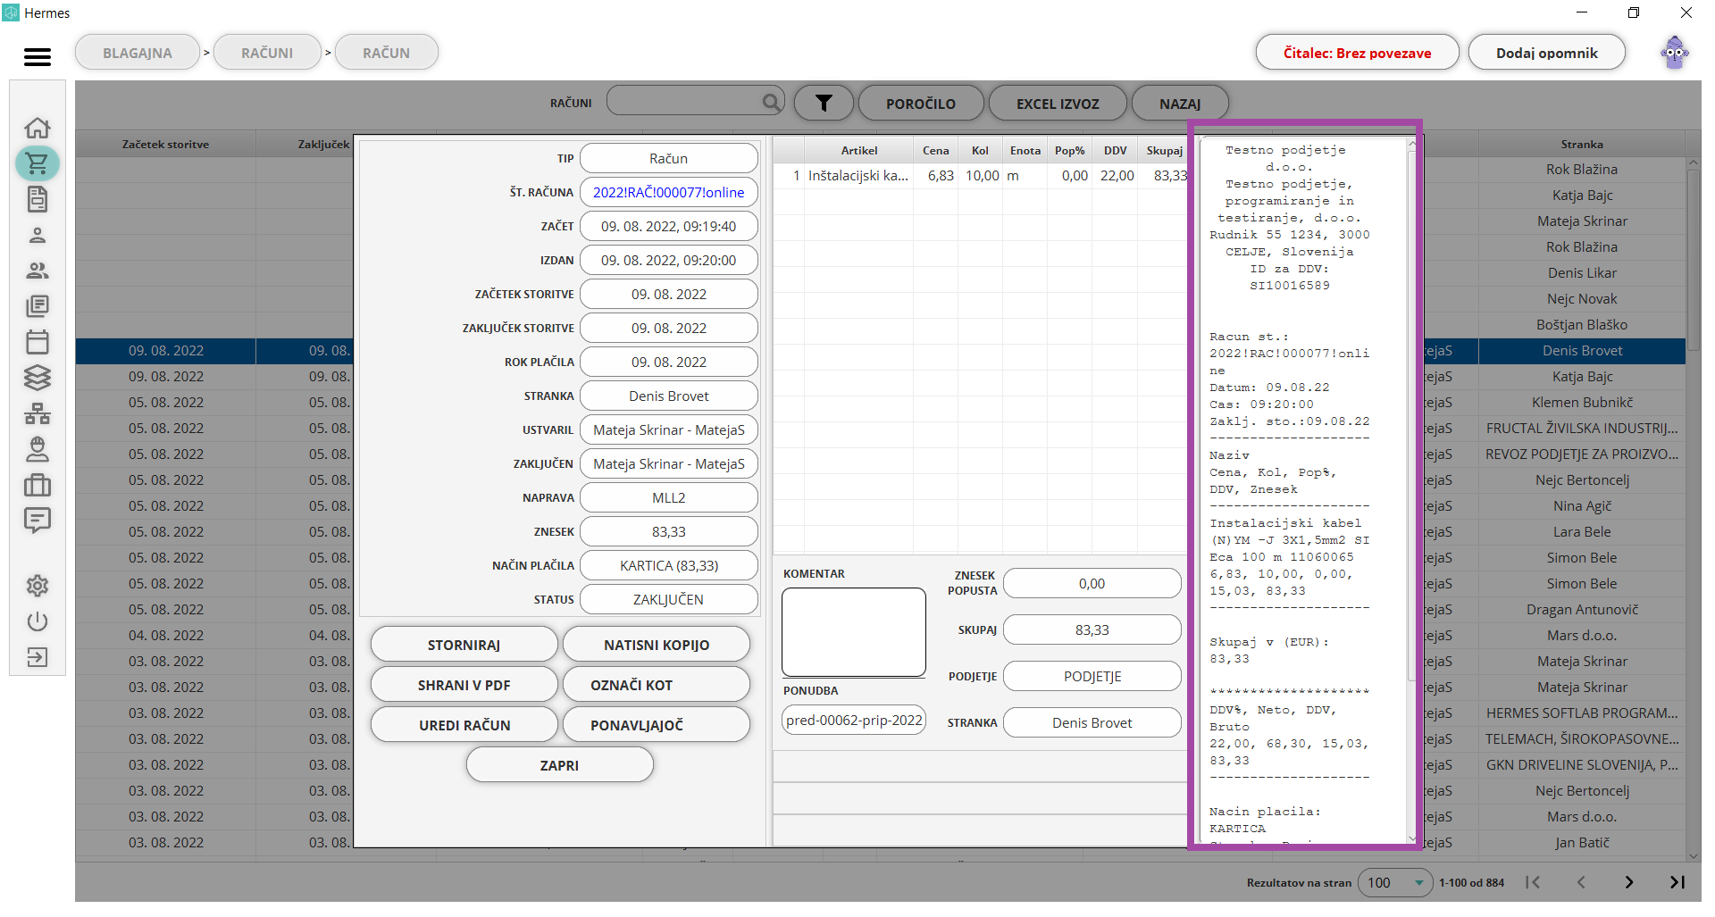Select the Jan Batič row
Viewport: 1715px width, 917px height.
click(1582, 842)
